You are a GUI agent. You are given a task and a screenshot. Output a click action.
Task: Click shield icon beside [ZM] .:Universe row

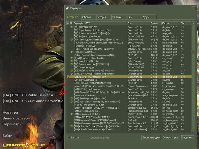click(72, 114)
